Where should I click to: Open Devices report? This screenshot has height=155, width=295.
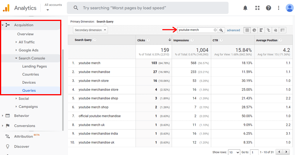[29, 83]
